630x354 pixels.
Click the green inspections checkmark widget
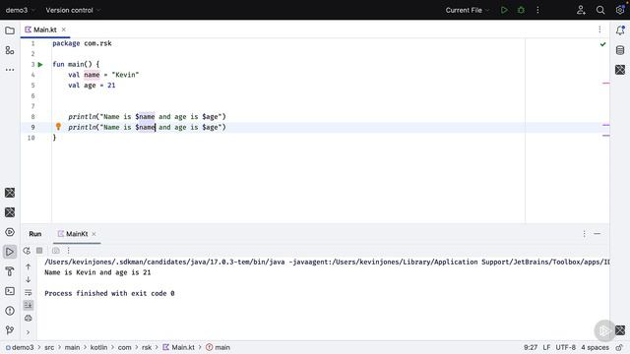pos(602,44)
